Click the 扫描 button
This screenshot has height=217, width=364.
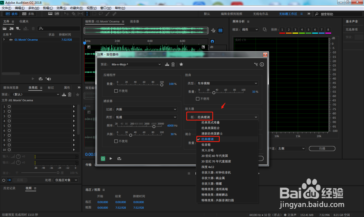click(322, 149)
